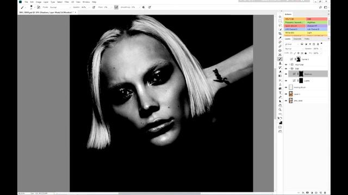Open layer blend mode dropdown
The height and width of the screenshot is (195, 348).
coord(294,49)
